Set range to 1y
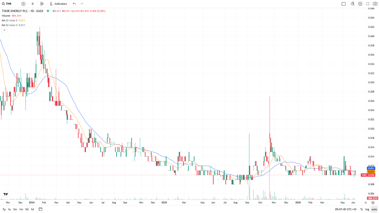Viewport: 379px width, 213px height. [x=9, y=209]
